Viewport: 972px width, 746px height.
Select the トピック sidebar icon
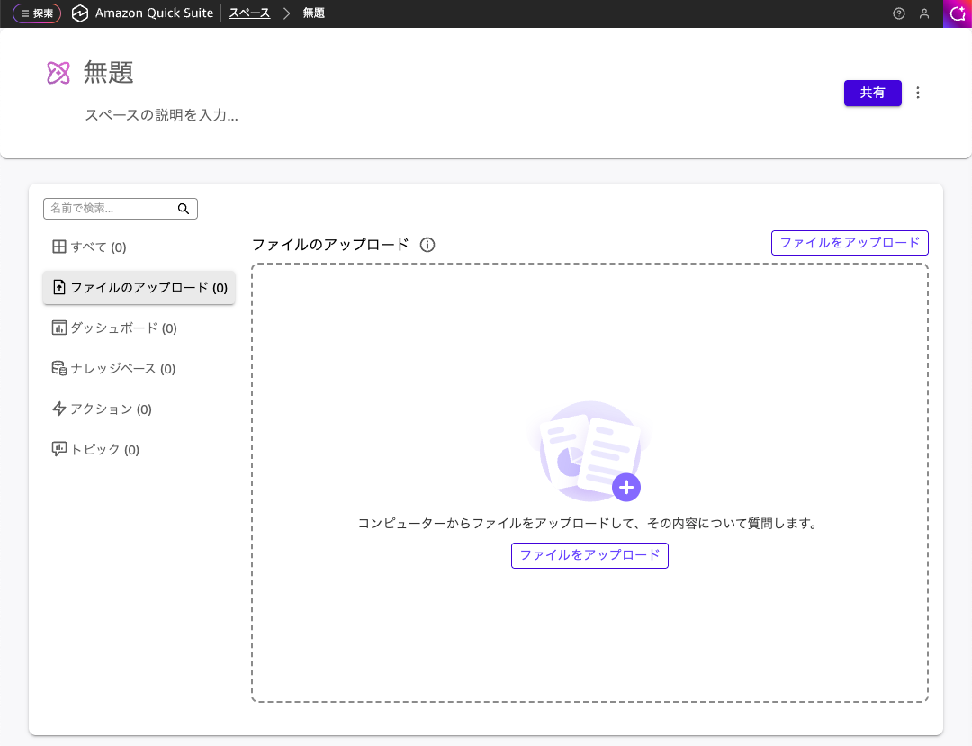(x=59, y=449)
